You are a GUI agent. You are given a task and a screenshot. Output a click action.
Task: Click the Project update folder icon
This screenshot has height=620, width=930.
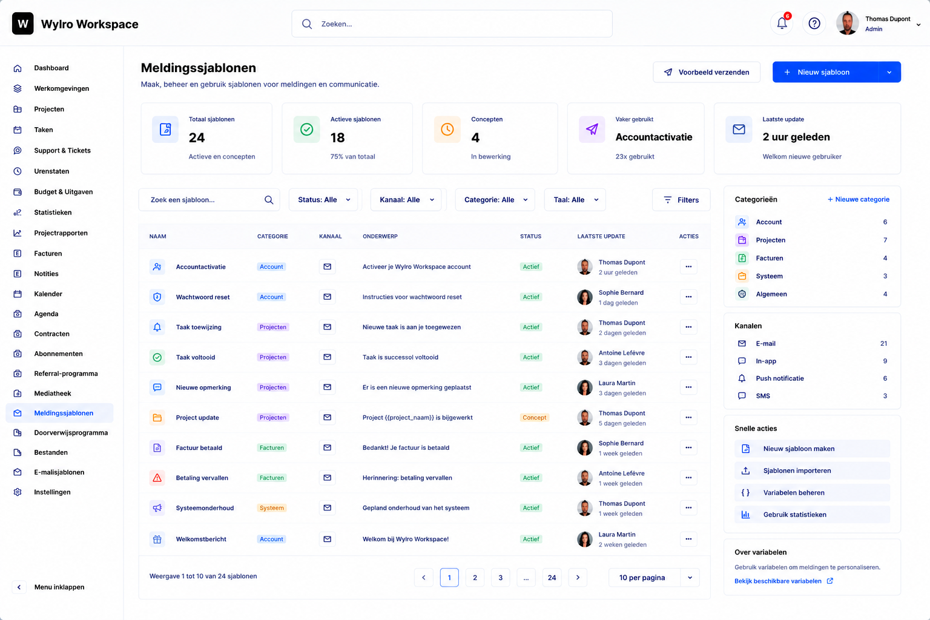tap(157, 418)
